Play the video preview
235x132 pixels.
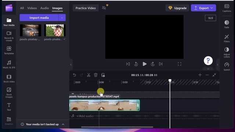[144, 64]
